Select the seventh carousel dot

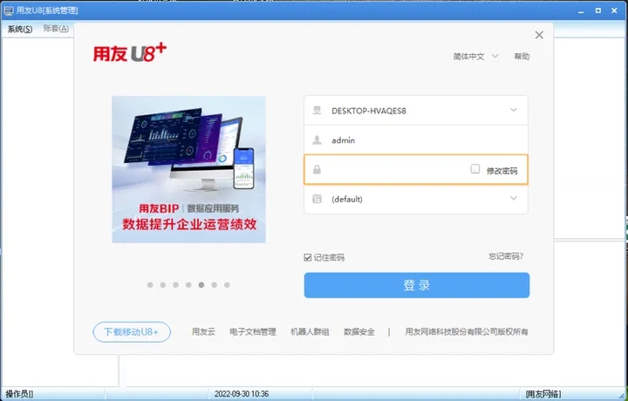pos(227,285)
